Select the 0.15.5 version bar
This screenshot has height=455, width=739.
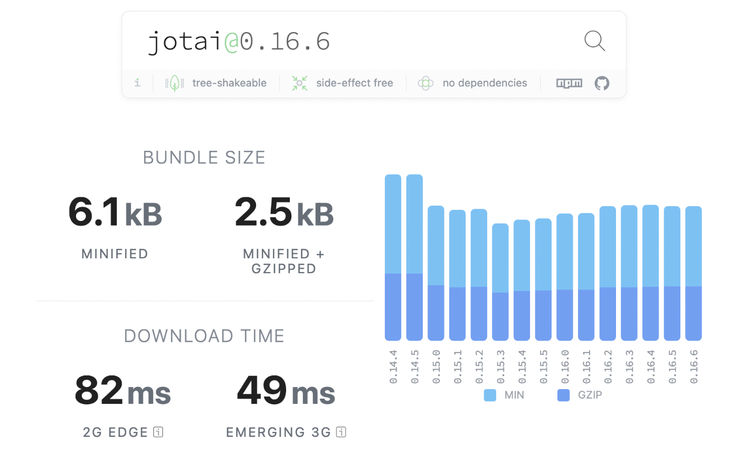click(543, 279)
